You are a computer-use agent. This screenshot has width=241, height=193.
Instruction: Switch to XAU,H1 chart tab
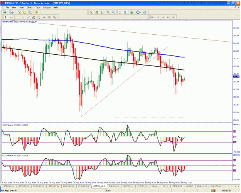point(155,186)
